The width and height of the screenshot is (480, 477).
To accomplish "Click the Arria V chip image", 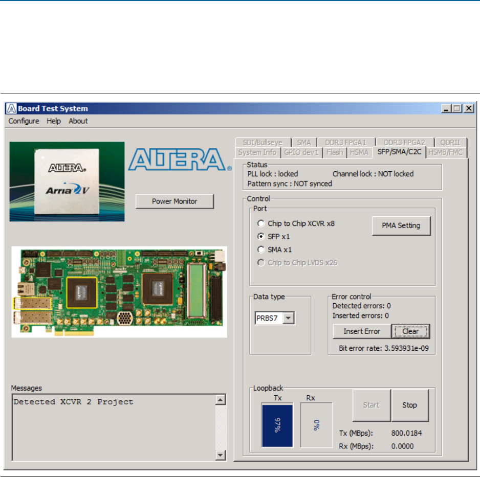I will [67, 181].
